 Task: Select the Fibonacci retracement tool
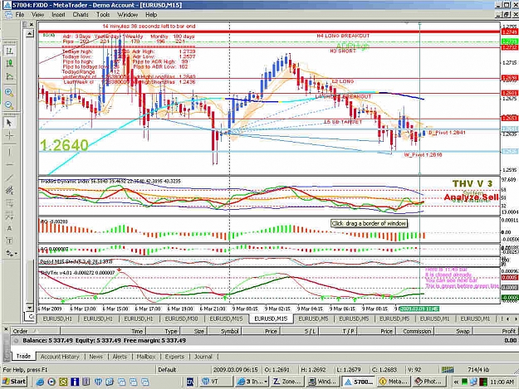(x=9, y=203)
